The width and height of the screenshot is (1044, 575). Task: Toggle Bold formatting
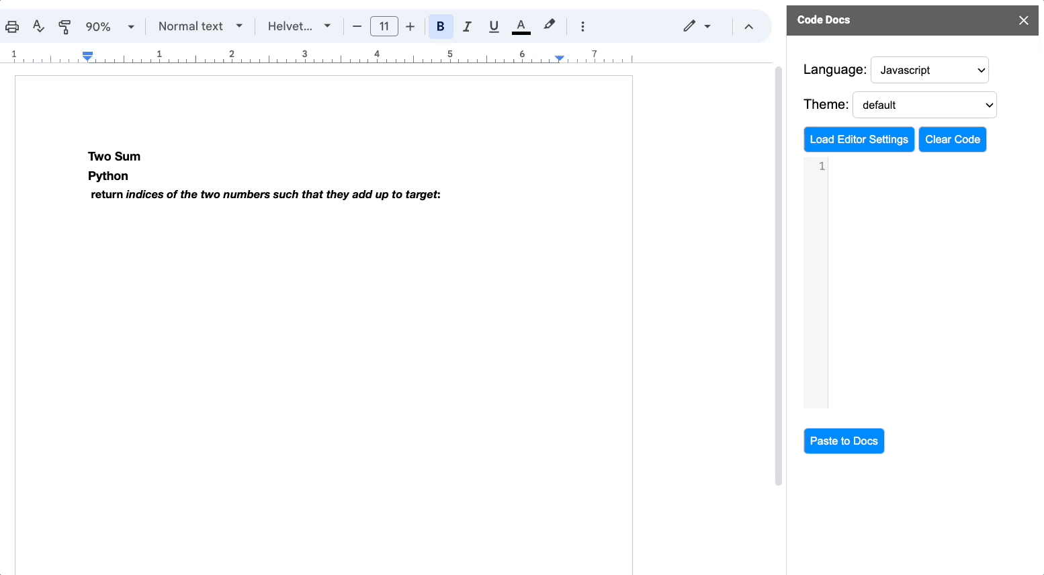[x=441, y=27]
